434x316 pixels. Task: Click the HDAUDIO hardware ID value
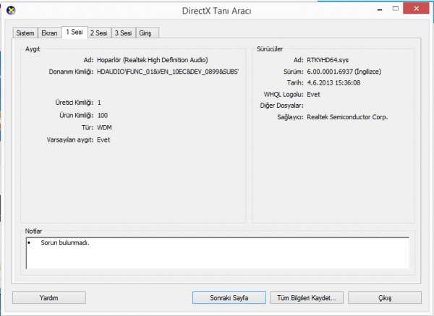click(168, 72)
